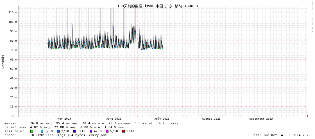
Task: Click the RRDTOOL / TOBI OETIKER watermark
Action: pos(312,17)
